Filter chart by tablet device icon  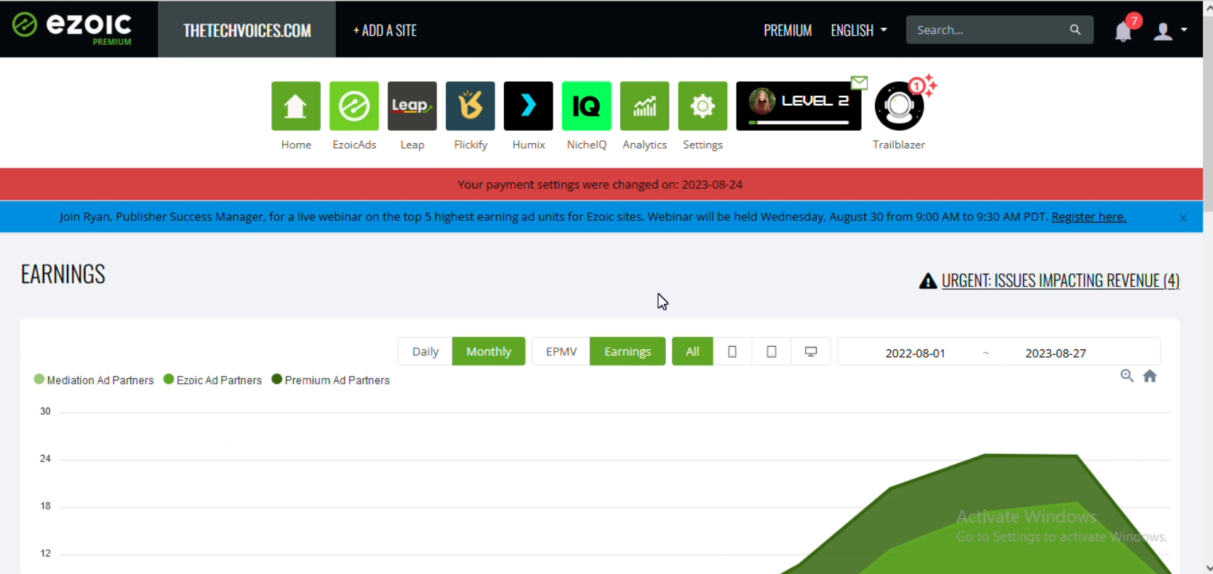[772, 352]
